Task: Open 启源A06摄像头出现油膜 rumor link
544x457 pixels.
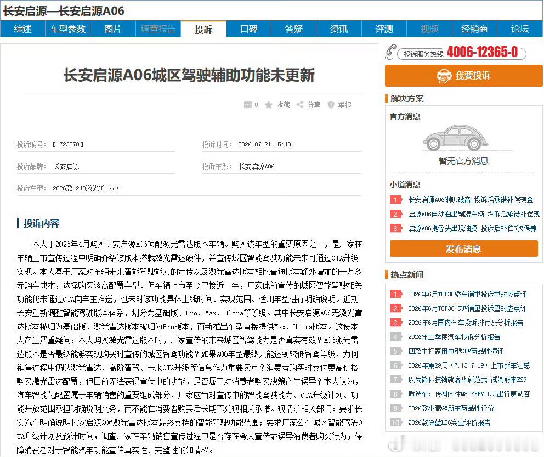Action: tap(472, 228)
